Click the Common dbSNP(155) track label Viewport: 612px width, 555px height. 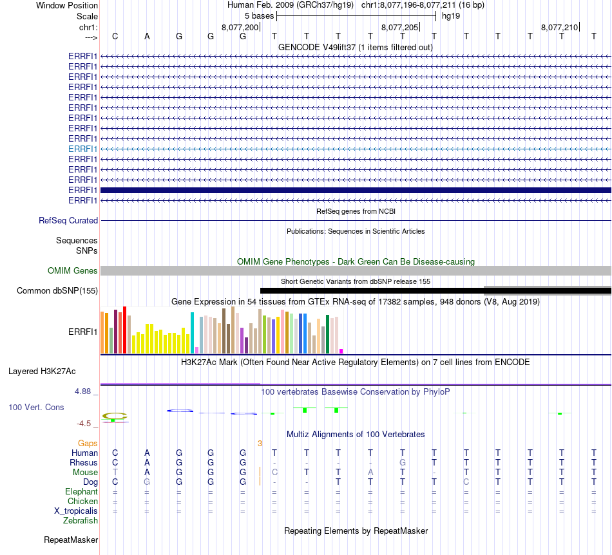point(57,290)
